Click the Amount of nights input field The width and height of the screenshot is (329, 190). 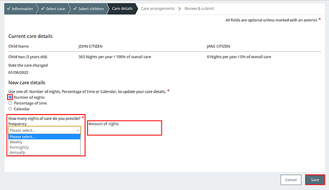pos(125,131)
